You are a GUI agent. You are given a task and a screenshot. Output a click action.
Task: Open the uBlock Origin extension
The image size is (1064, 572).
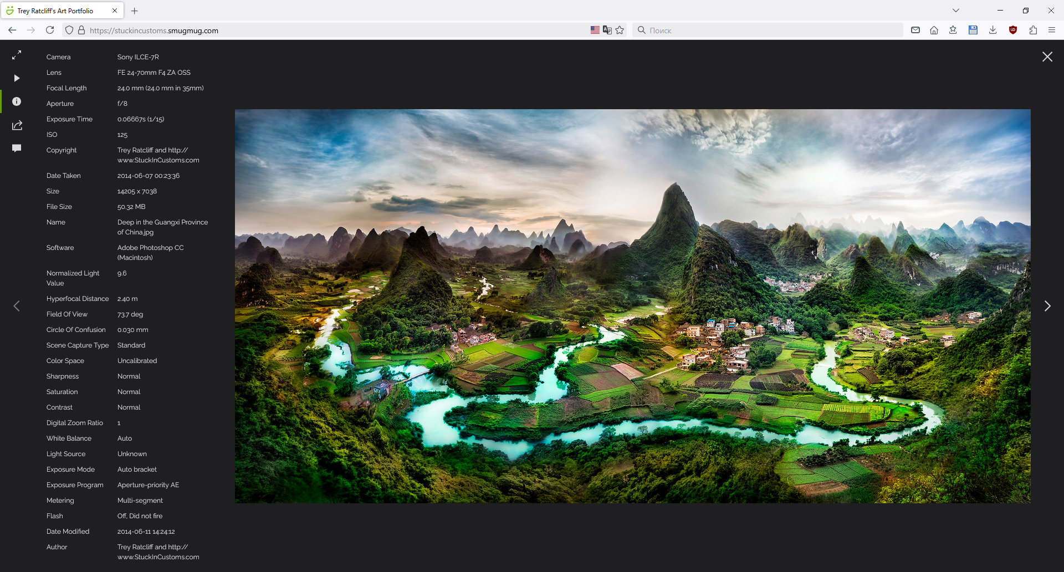[1012, 30]
